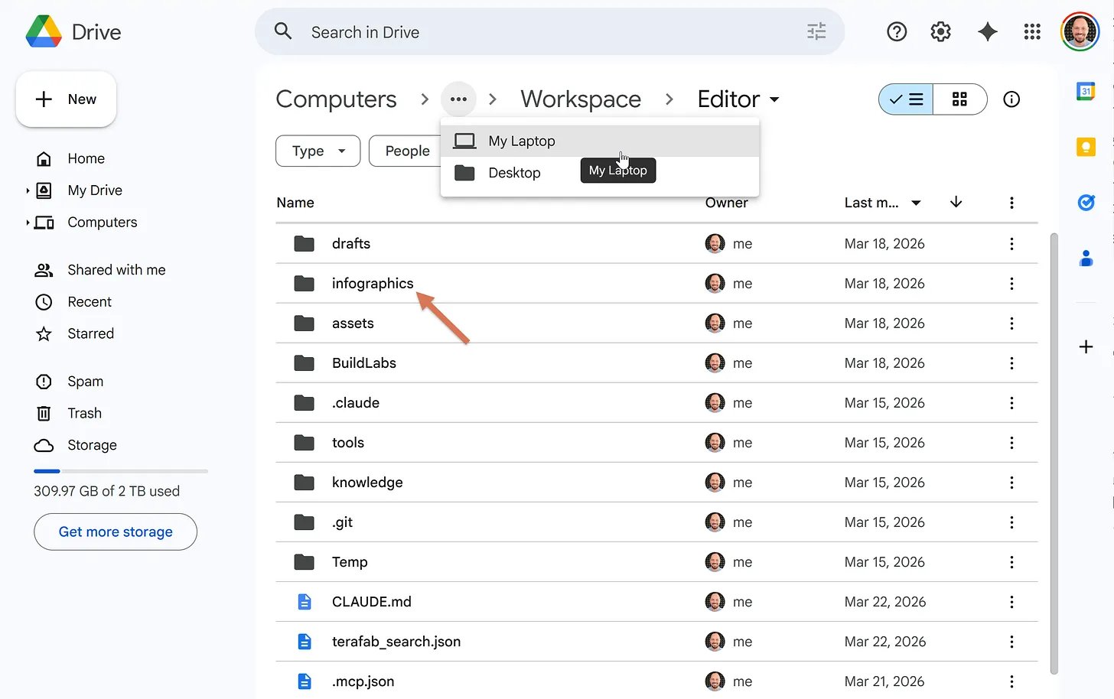The width and height of the screenshot is (1114, 699).
Task: Keep list view layout selected
Action: point(906,99)
